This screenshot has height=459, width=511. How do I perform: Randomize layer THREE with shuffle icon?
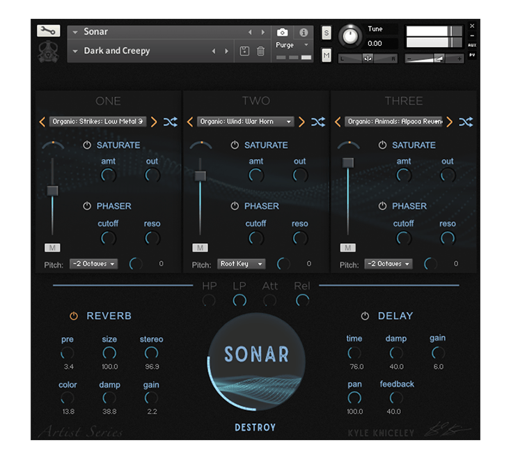point(466,122)
